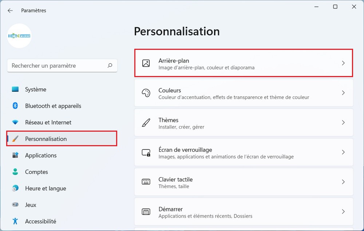Expand the Arrière-plan settings chevron

tap(343, 63)
